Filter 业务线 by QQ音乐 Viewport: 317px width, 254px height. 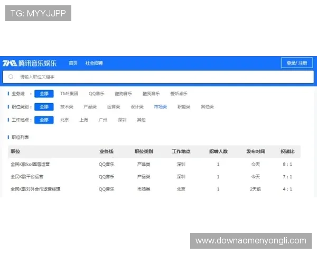97,94
